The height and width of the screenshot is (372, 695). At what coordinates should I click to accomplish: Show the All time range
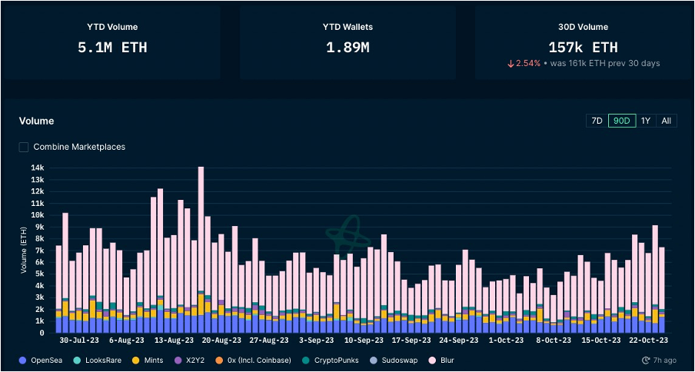pos(666,121)
